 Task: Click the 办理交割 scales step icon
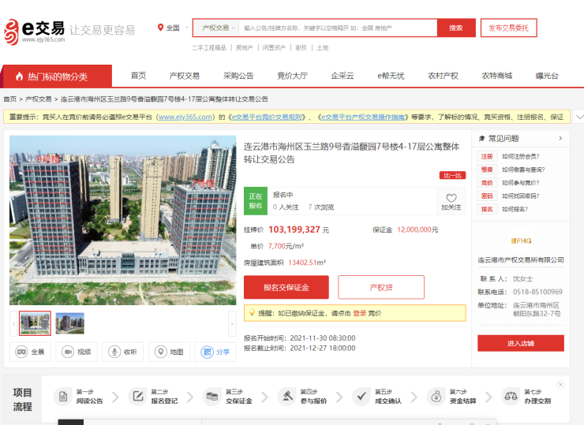(511, 397)
